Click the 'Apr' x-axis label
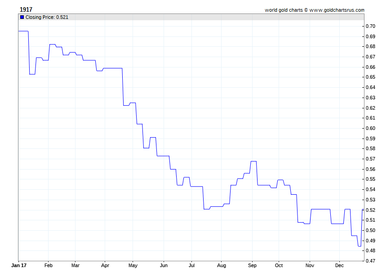 click(x=105, y=265)
